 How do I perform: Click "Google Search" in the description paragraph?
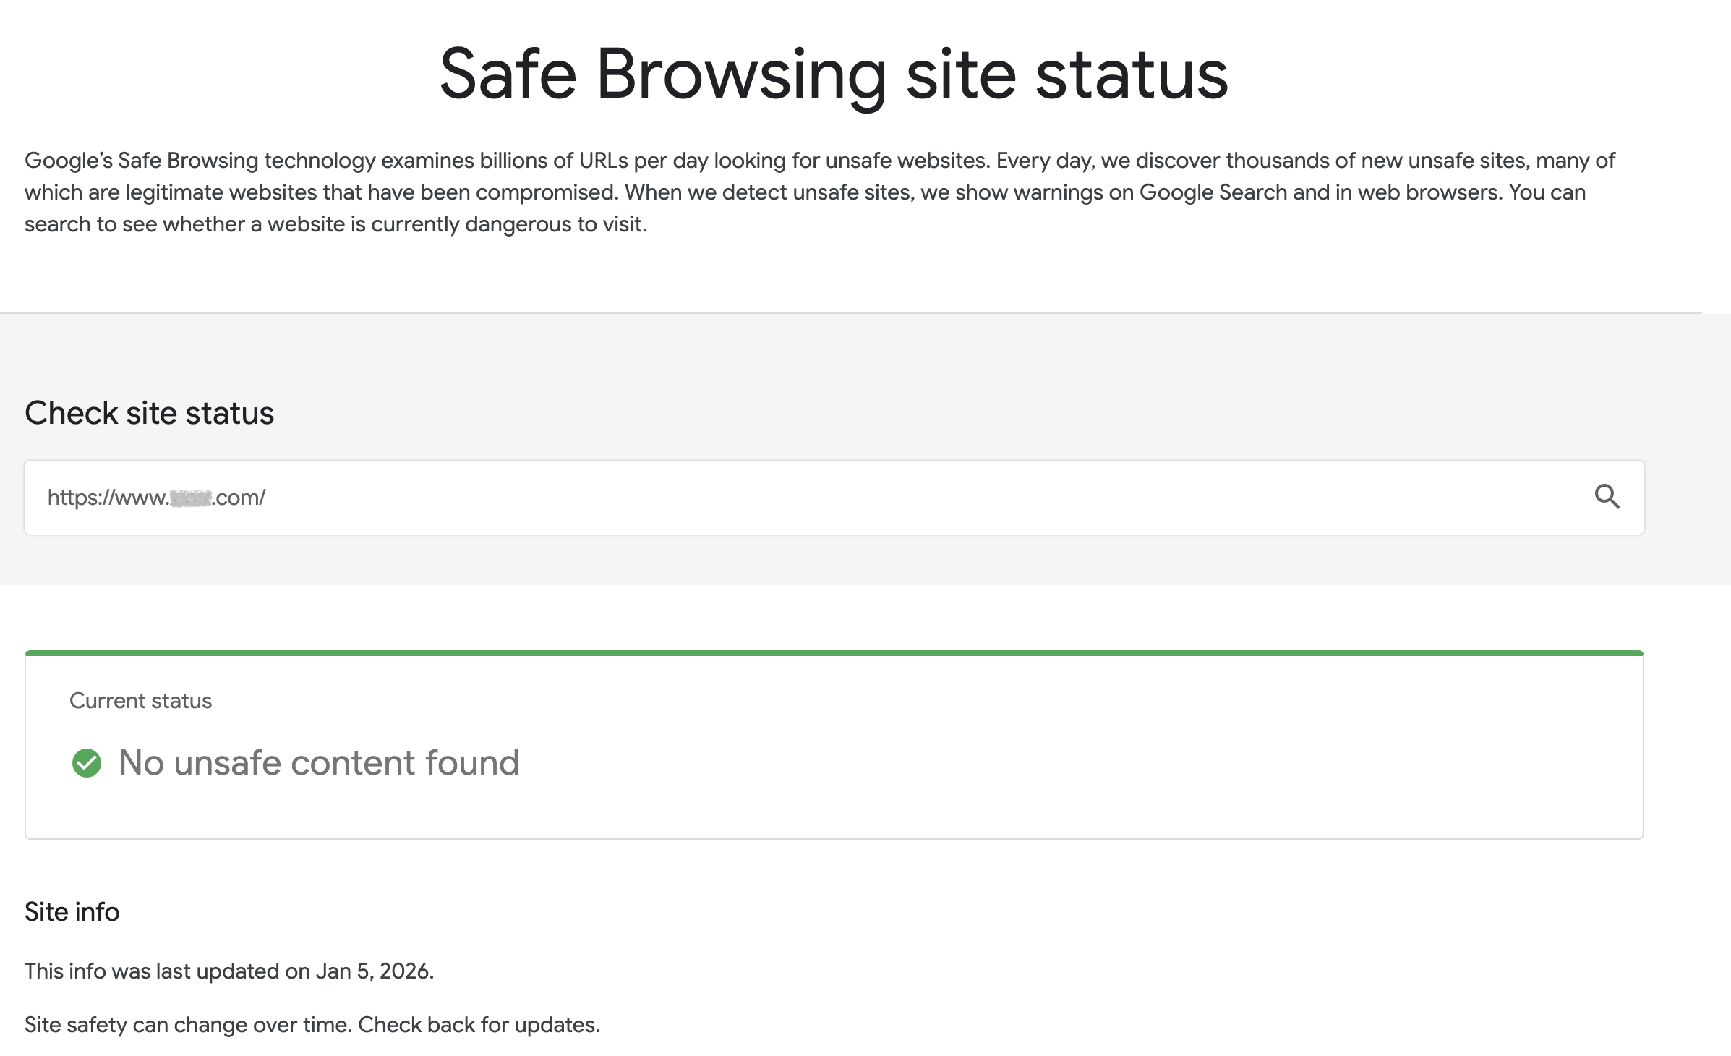click(x=1213, y=192)
